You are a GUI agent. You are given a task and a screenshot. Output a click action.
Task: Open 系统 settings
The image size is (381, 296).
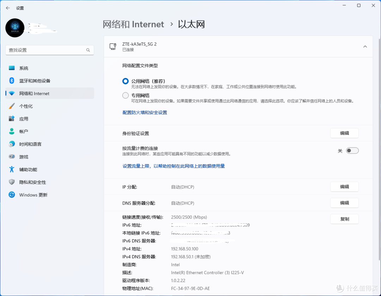pyautogui.click(x=50, y=68)
